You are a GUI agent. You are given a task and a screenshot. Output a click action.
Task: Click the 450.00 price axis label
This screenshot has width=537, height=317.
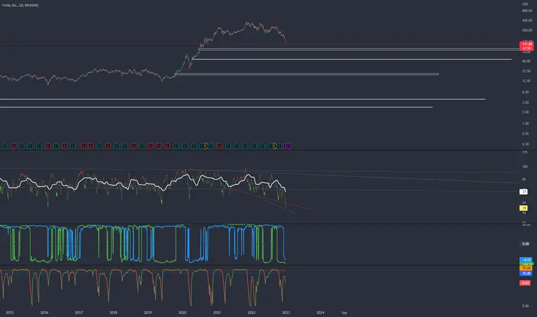click(527, 20)
